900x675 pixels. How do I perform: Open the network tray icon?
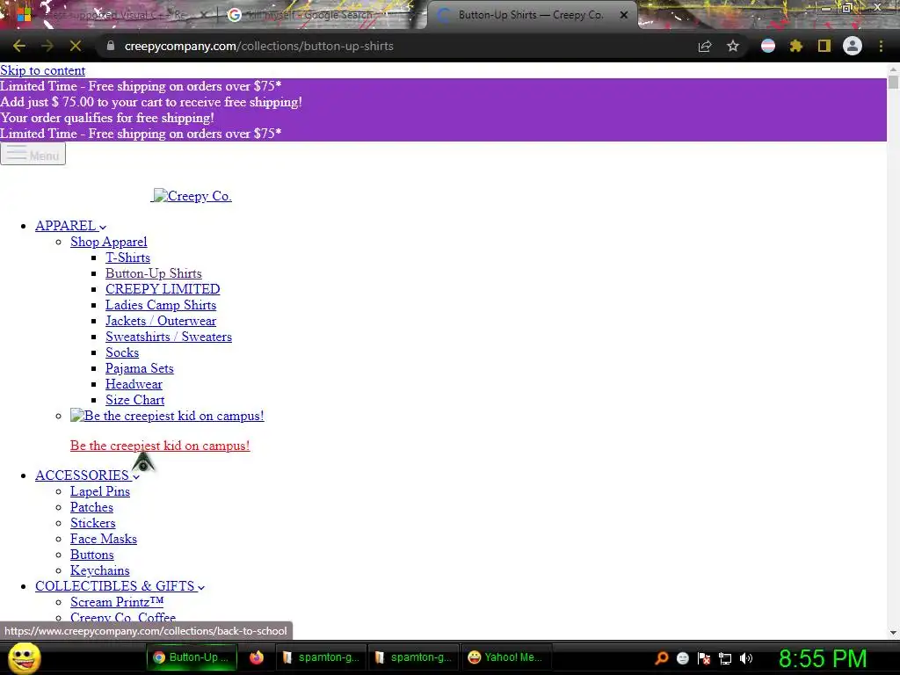[725, 657]
